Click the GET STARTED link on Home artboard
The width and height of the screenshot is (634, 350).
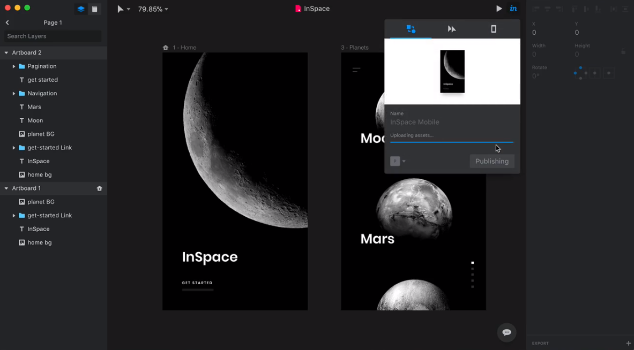pyautogui.click(x=197, y=283)
